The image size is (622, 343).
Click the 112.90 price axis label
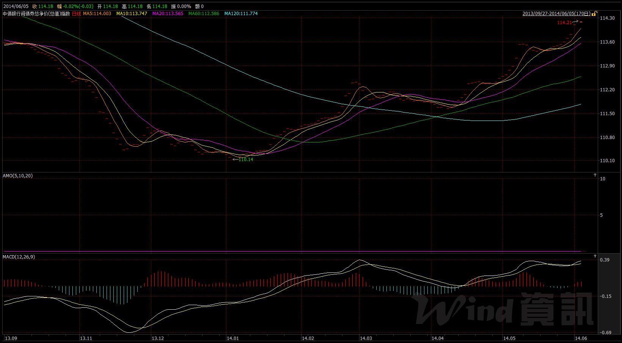(607, 66)
